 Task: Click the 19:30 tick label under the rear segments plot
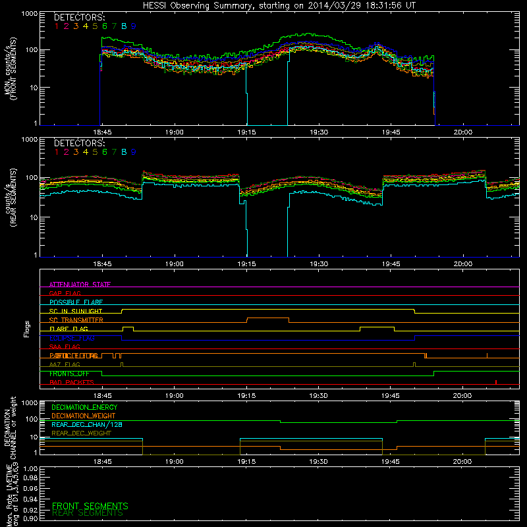pyautogui.click(x=319, y=264)
